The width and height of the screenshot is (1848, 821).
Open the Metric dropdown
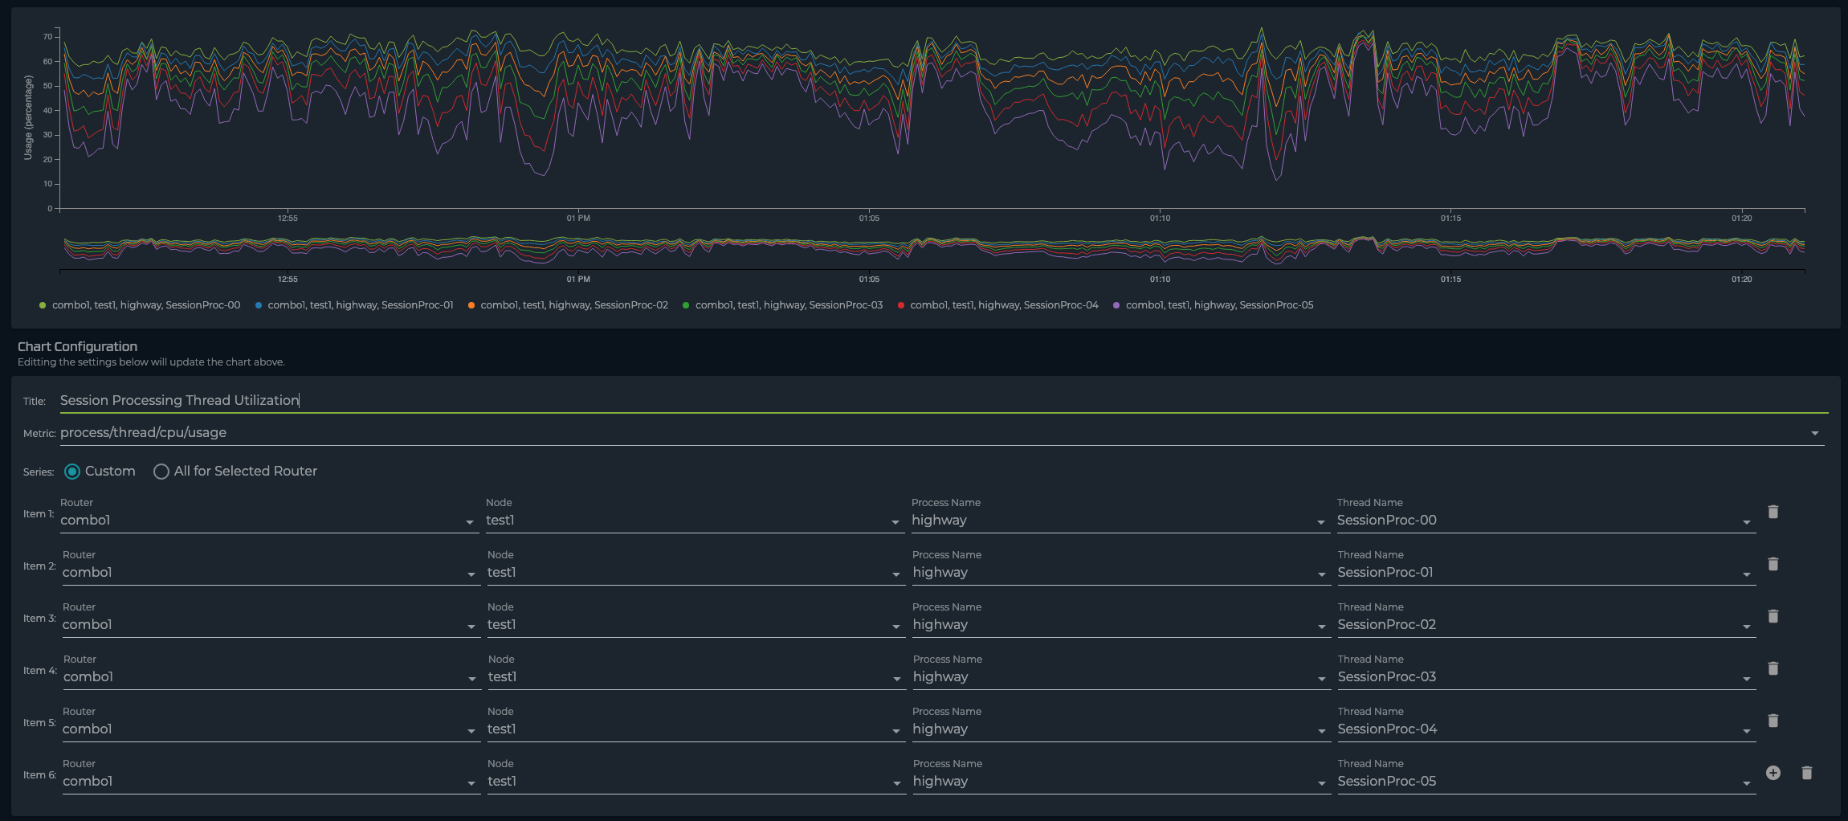pos(1814,433)
